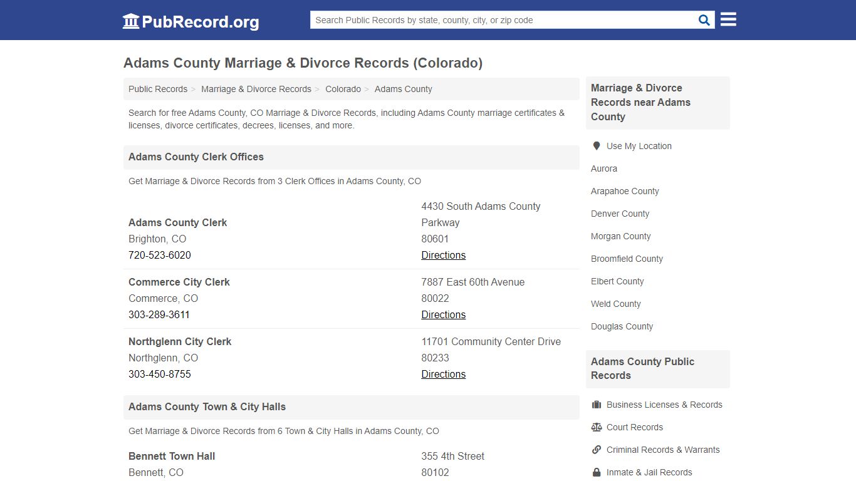Open the Aurora nearby records link
This screenshot has width=856, height=481.
(x=604, y=168)
